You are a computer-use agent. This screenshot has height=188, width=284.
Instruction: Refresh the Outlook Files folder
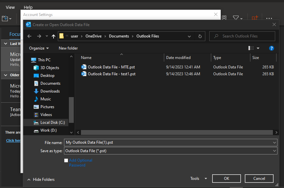[200, 36]
